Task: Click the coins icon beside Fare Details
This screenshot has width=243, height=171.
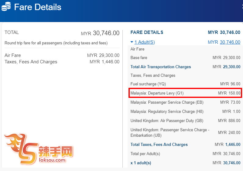Action: (6, 7)
